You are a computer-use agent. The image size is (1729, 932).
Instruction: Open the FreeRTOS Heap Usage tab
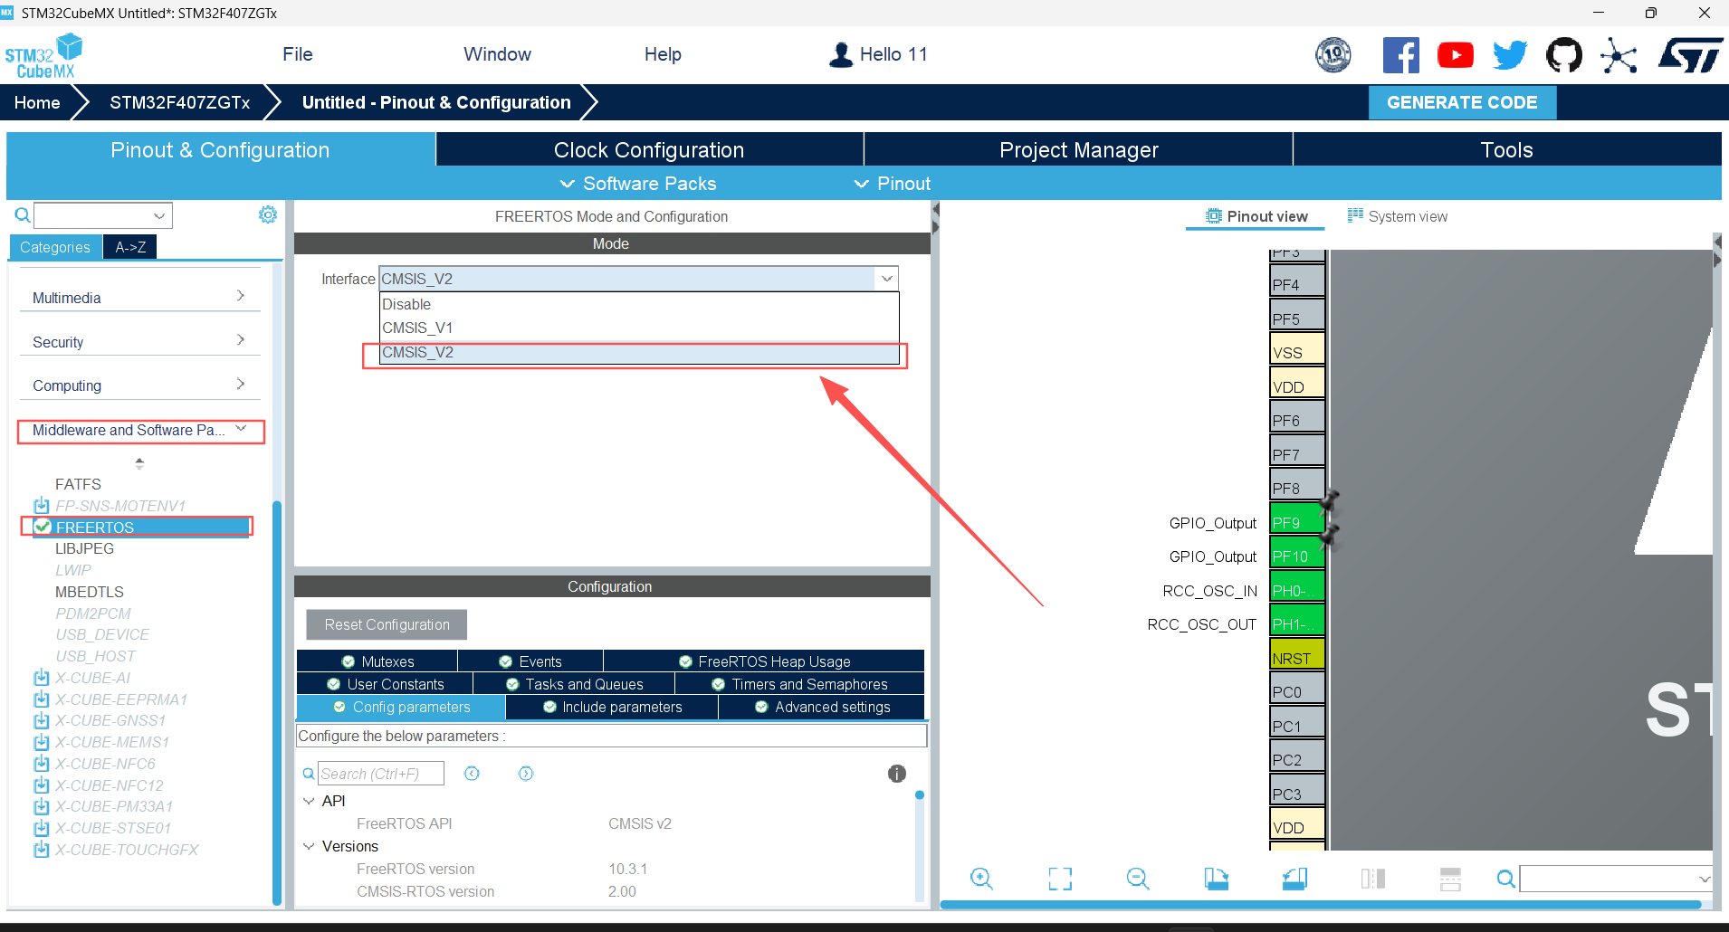coord(764,661)
